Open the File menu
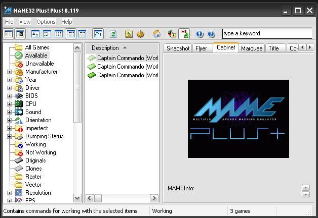 [x=9, y=22]
